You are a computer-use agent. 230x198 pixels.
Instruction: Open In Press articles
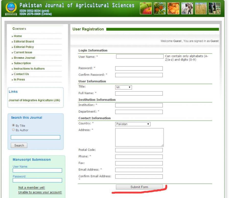click(x=19, y=80)
